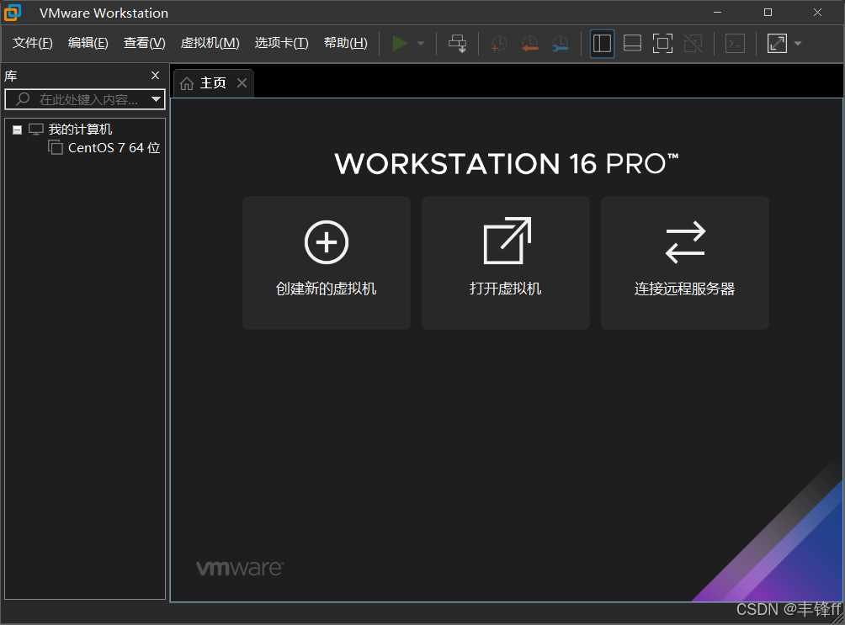This screenshot has height=625, width=845.
Task: Click the stretch guest display icon
Action: pos(777,44)
